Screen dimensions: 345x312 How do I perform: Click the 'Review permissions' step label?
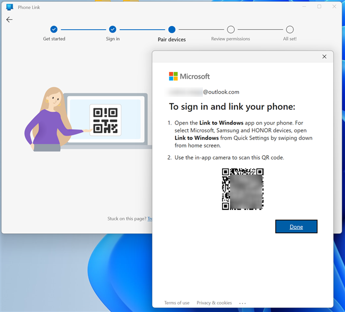pyautogui.click(x=231, y=39)
